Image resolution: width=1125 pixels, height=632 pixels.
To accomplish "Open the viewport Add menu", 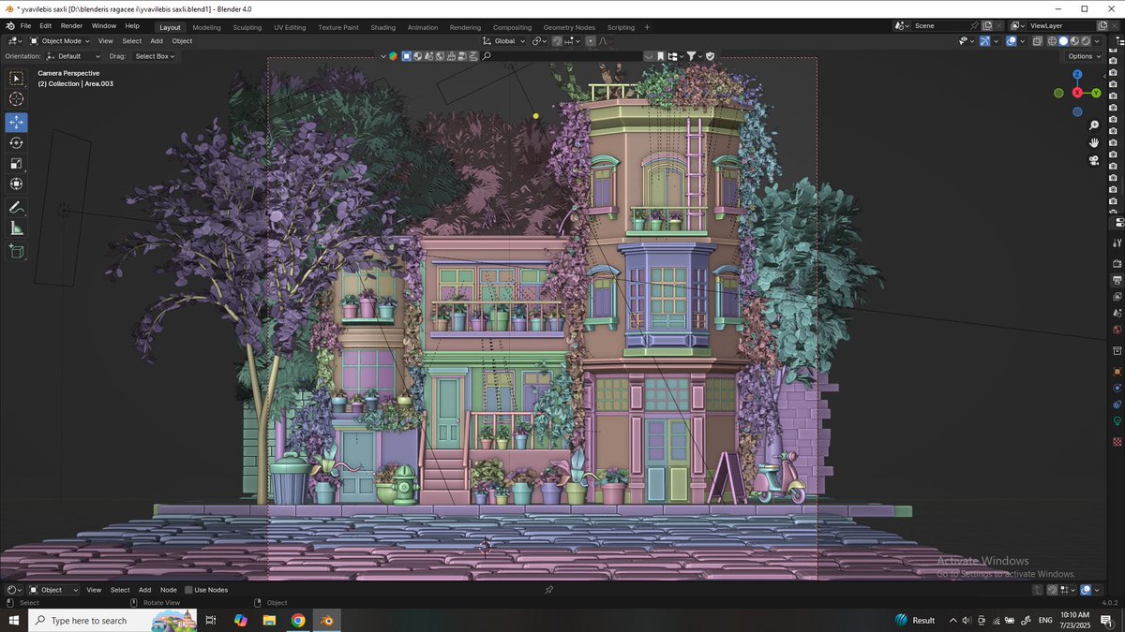I will click(157, 41).
